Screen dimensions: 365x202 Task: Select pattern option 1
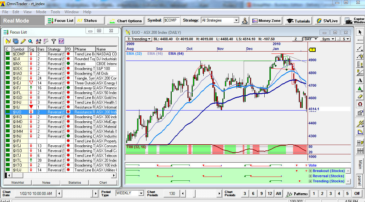click(x=314, y=193)
